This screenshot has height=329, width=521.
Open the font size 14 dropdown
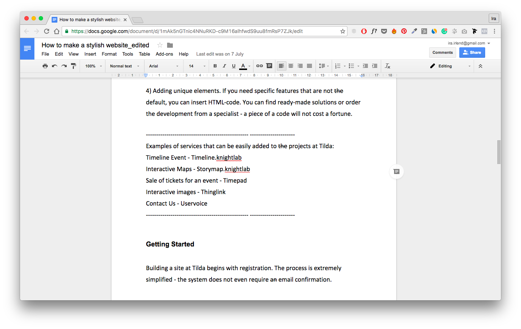(x=197, y=66)
